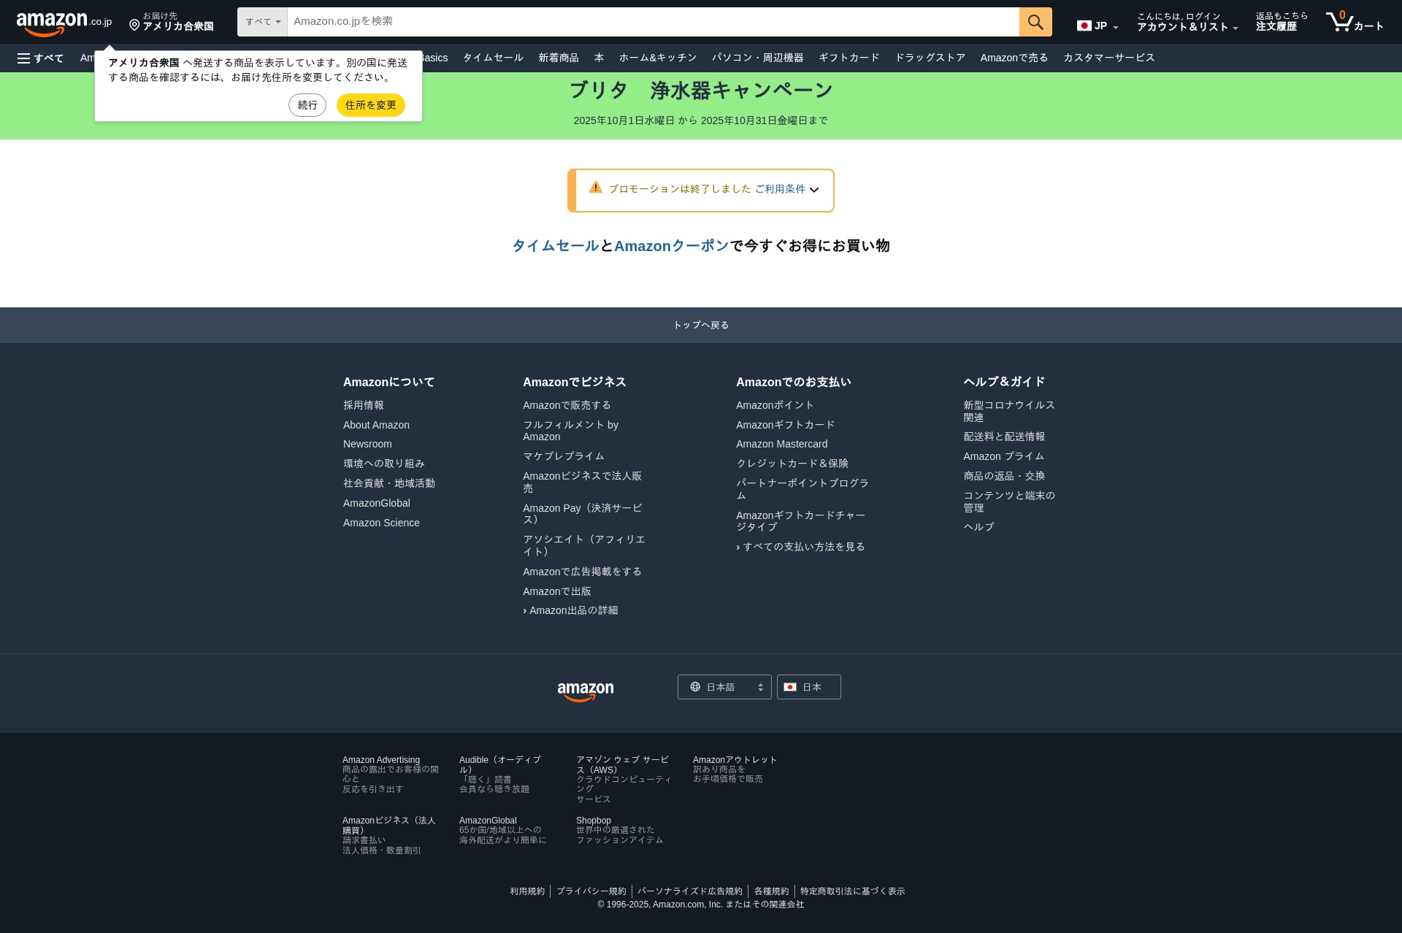Viewport: 1402px width, 933px height.
Task: Open the 本 nav item
Action: (x=599, y=58)
